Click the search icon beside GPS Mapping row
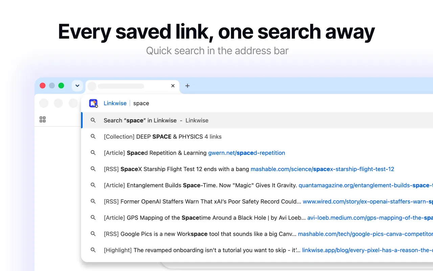This screenshot has height=271, width=433. (x=93, y=217)
